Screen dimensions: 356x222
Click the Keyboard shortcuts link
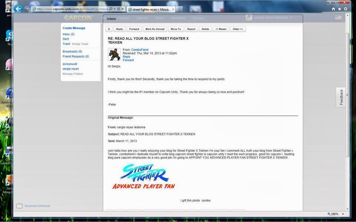[x=37, y=206]
